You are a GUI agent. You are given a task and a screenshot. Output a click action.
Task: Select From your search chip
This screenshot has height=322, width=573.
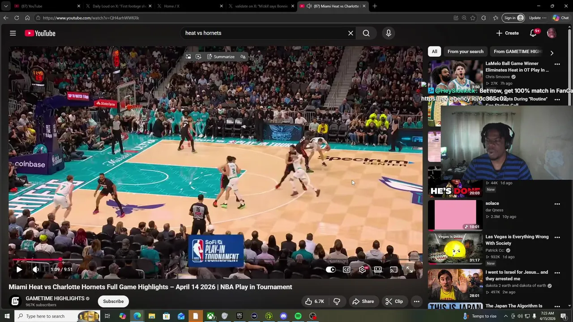[x=466, y=51]
